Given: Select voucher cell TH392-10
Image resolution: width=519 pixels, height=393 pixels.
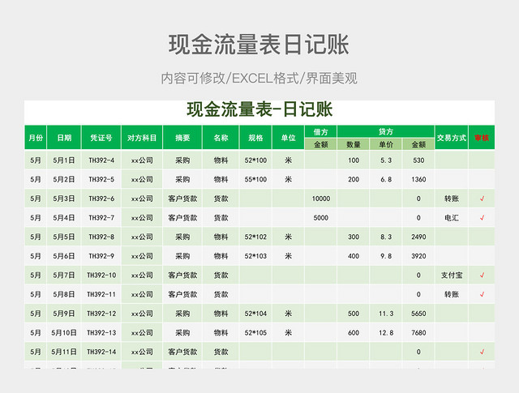Looking at the screenshot, I should tap(101, 276).
